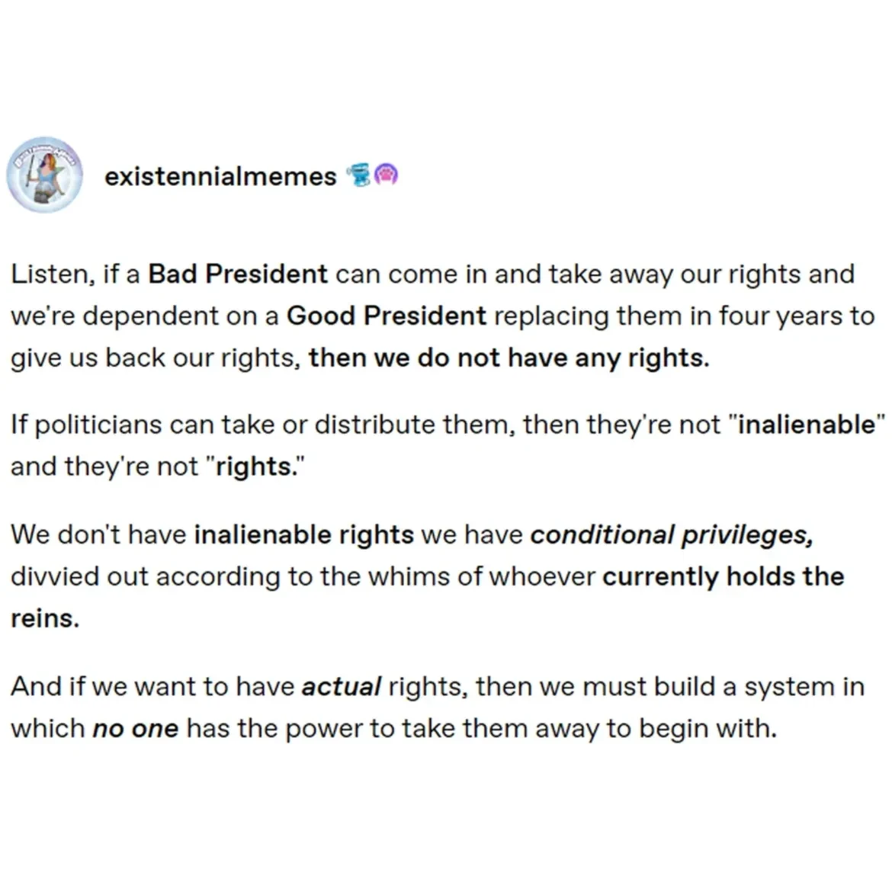Click the bold phrase "inalienable rights"
This screenshot has width=892, height=892.
point(303,535)
